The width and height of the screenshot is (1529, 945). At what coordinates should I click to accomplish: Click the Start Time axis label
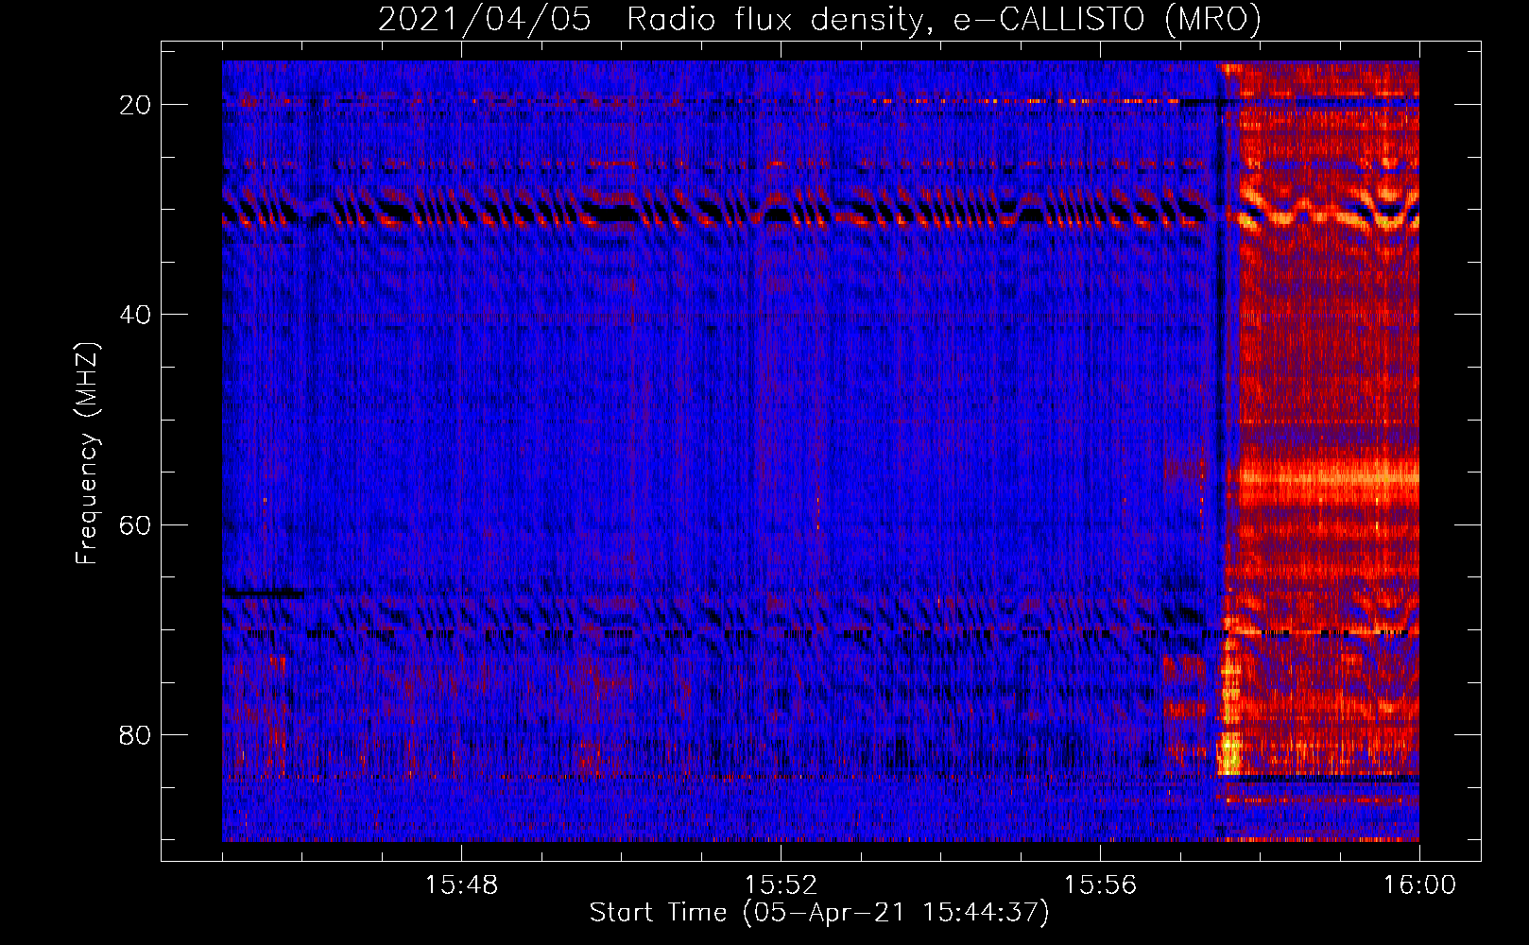click(x=819, y=913)
